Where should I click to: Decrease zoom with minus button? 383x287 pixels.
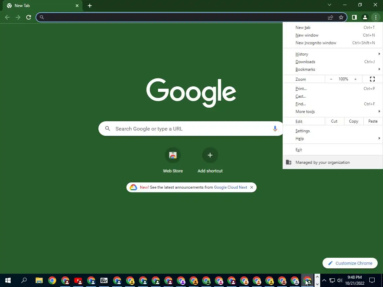pos(331,79)
